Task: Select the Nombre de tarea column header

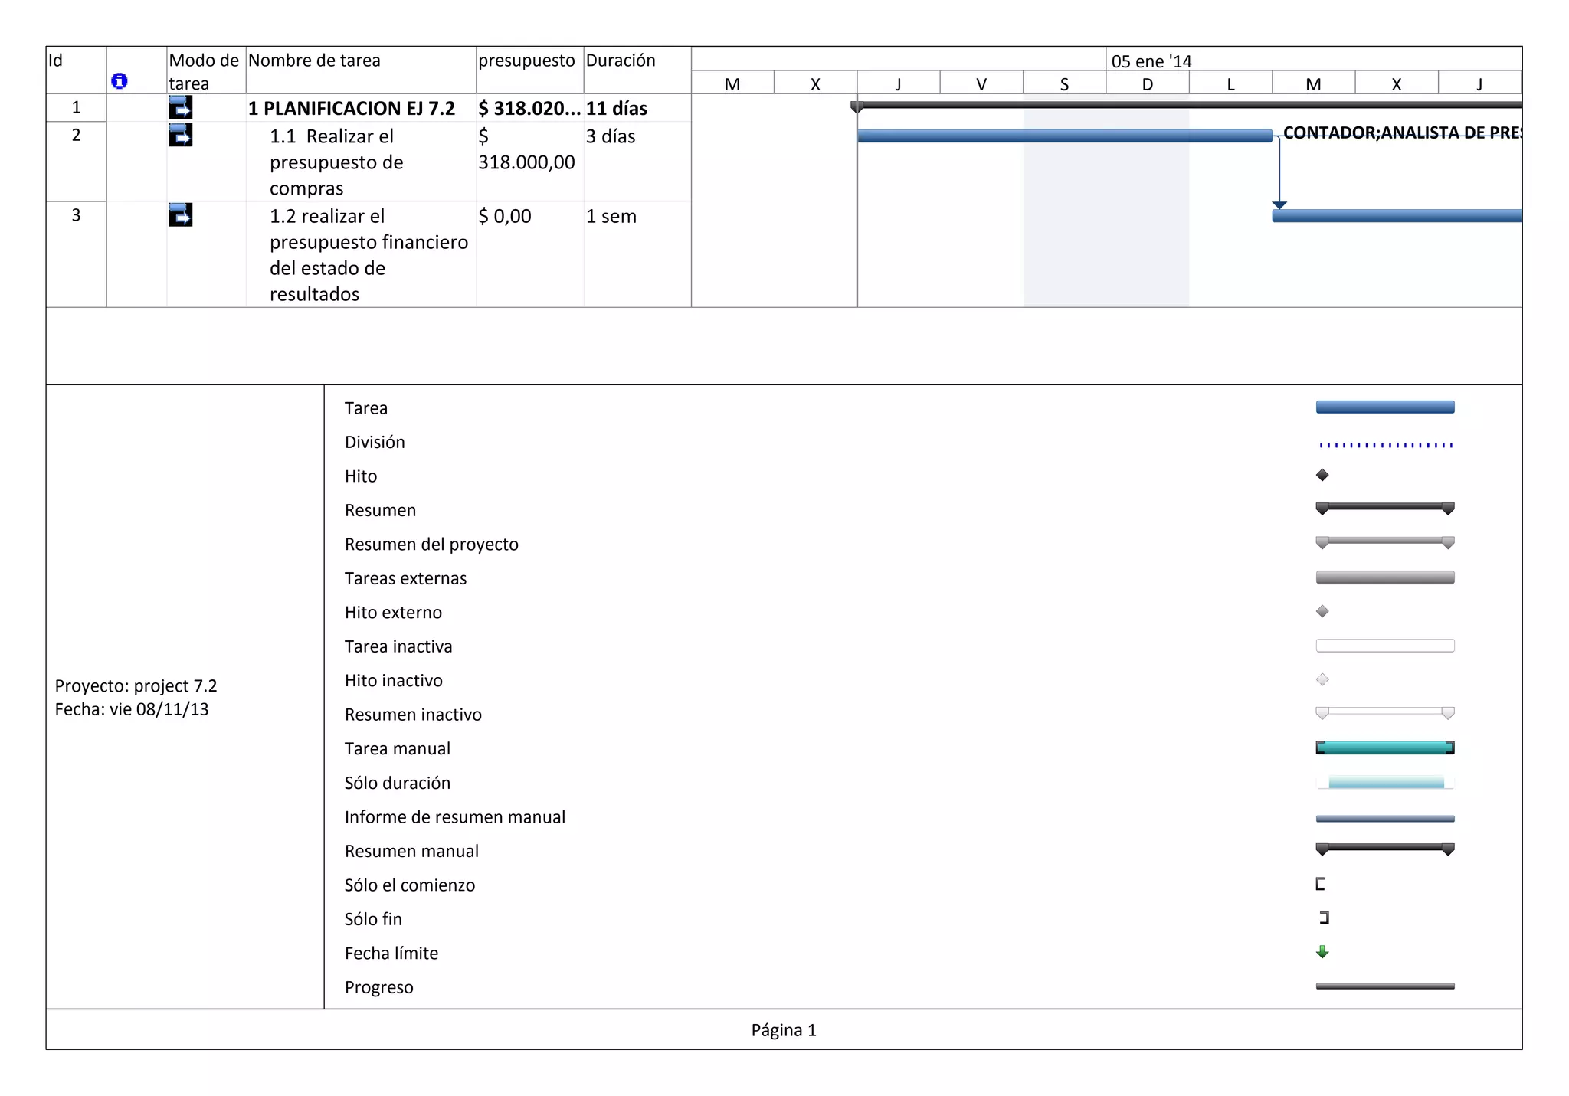Action: point(314,61)
